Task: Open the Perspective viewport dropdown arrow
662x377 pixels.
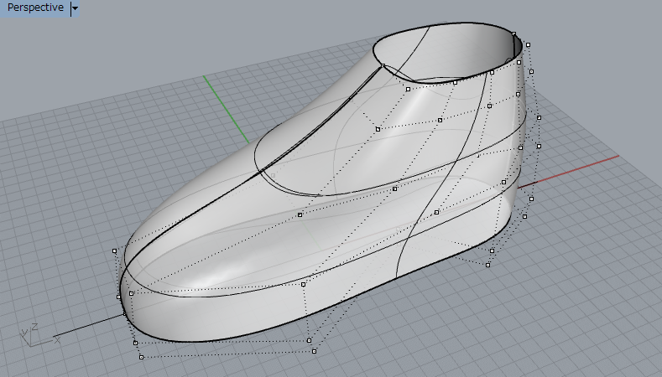Action: [75, 8]
